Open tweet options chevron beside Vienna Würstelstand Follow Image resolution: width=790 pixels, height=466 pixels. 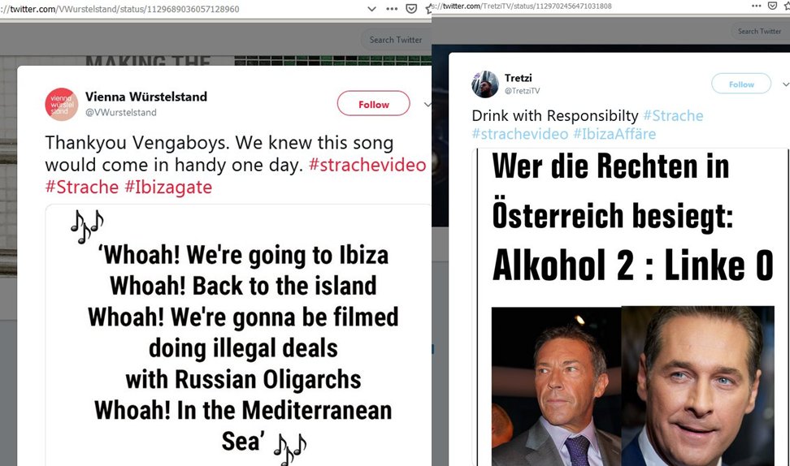coord(428,105)
